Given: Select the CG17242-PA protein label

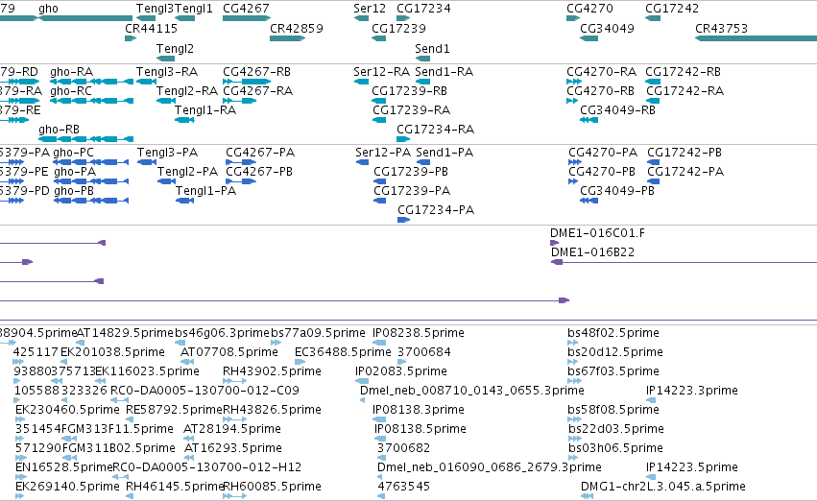Looking at the screenshot, I should pos(685,172).
